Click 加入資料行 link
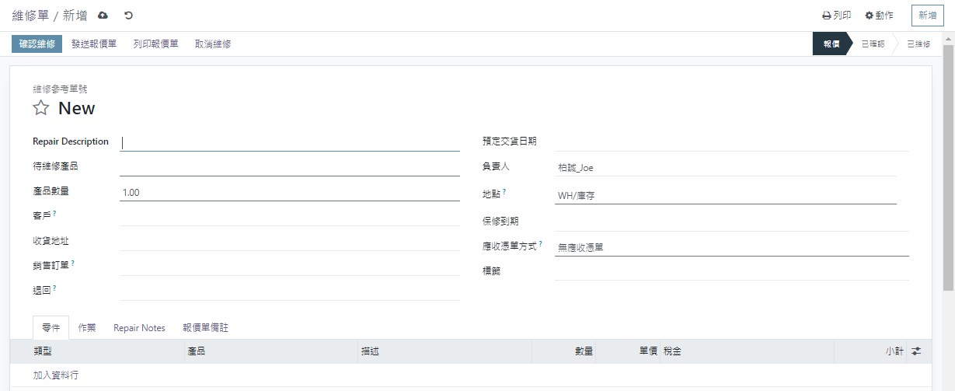Screen dimensions: 955x391 [x=56, y=375]
